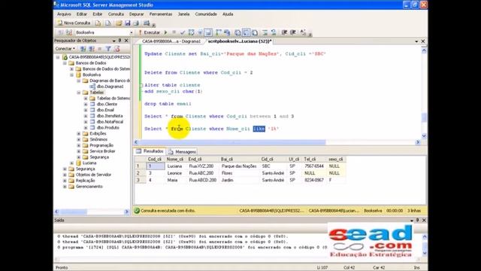Click the 'Leonice' cell in results

pyautogui.click(x=176, y=173)
